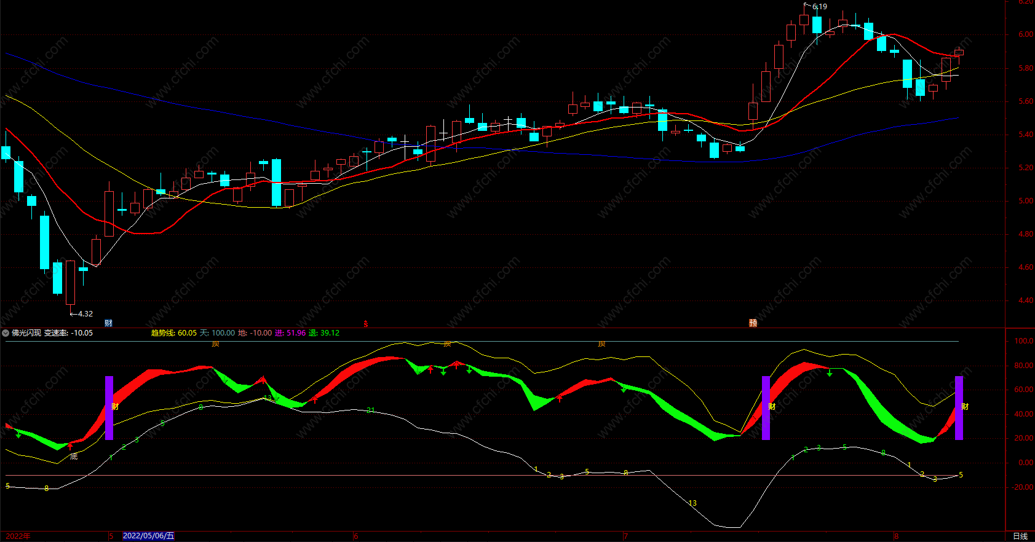Viewport: 1035px width, 542px height.
Task: Click the 底 bottom signal marker
Action: click(x=74, y=457)
